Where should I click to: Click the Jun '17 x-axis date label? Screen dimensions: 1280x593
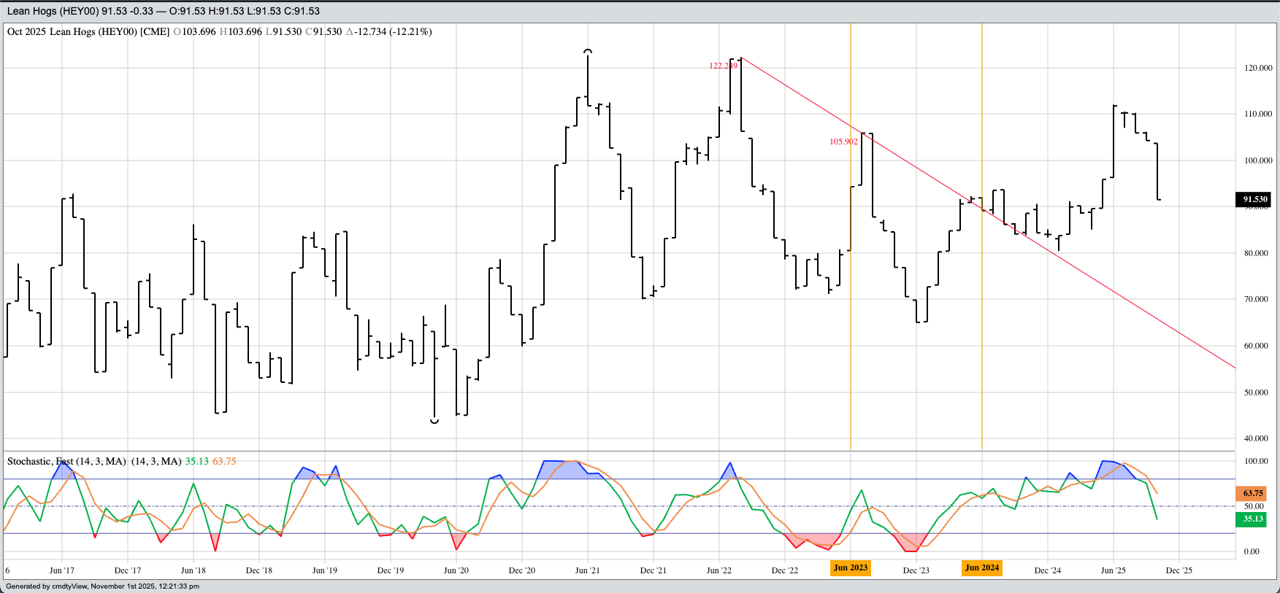coord(61,570)
